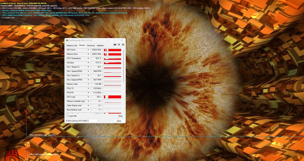Click the FurMark logo in the corner
Screen dimensions: 304x161
(x=11, y=155)
